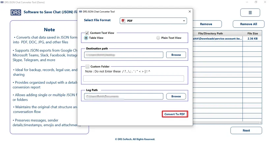Click the horizontal scrollbar under file list
Image resolution: width=270 pixels, height=144 pixels.
click(227, 123)
